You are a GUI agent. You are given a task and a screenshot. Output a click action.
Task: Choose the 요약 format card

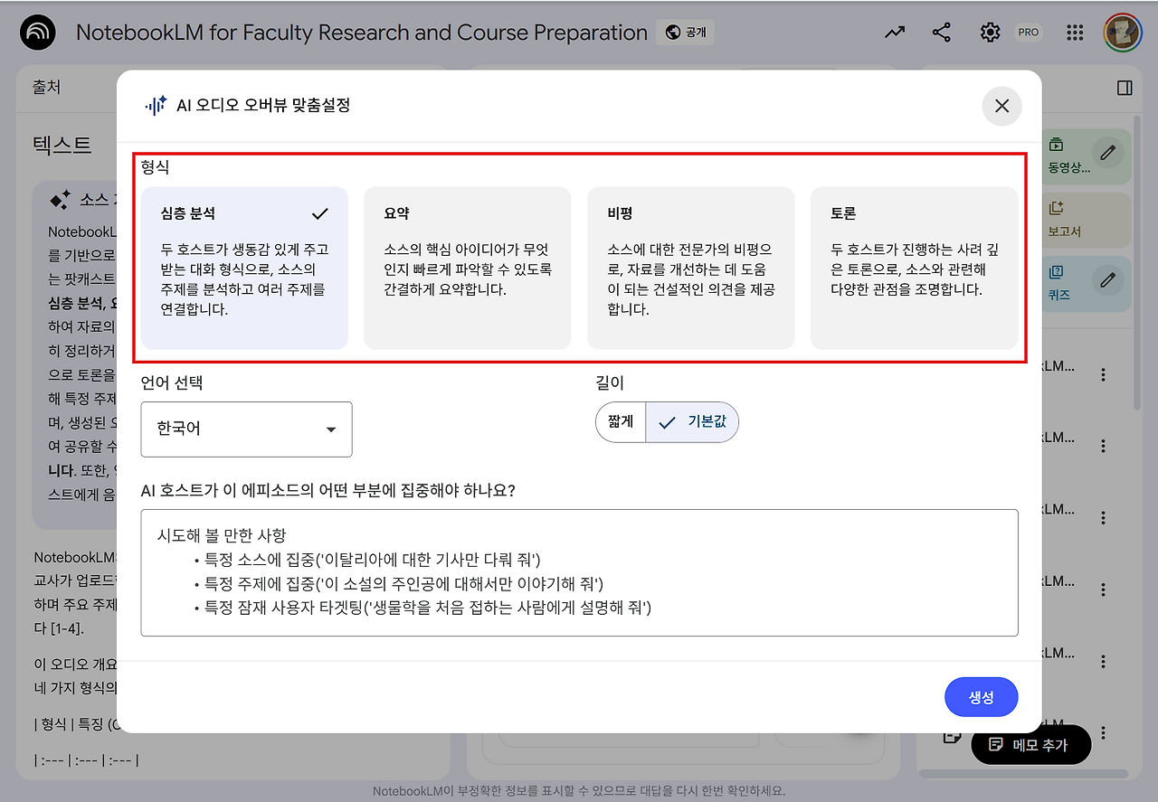point(467,268)
